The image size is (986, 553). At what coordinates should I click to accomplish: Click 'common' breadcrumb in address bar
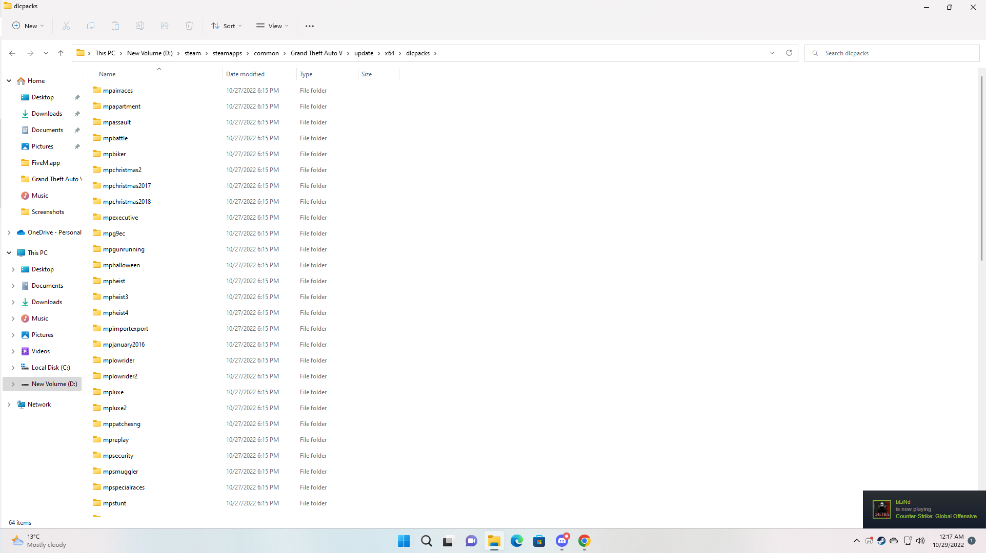point(266,53)
